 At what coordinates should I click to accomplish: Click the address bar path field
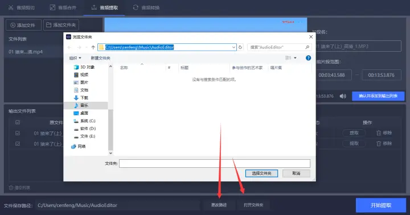coord(167,47)
